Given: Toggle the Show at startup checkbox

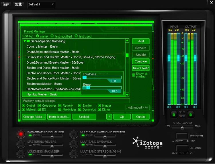Looking at the screenshot, I should (134, 75).
